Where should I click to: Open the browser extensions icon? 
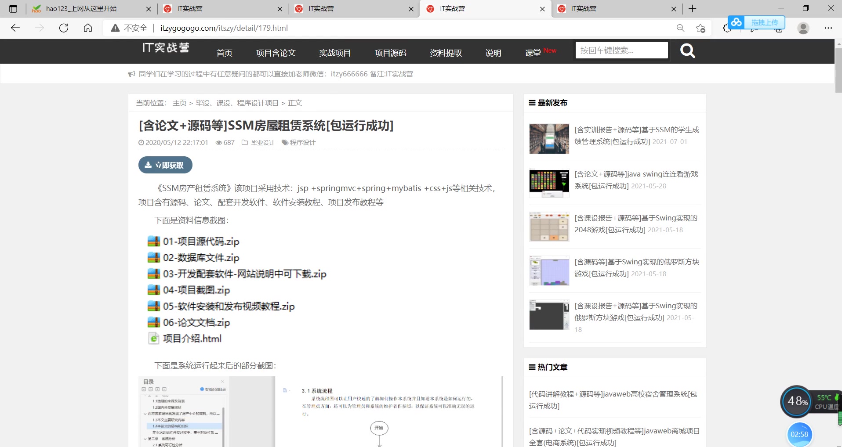(726, 28)
